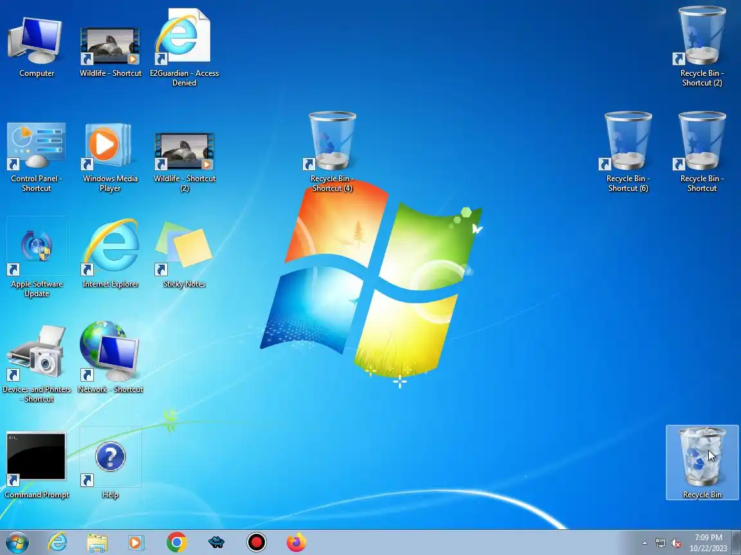741x555 pixels.
Task: Select the full Recycle Bin icon
Action: 702,463
